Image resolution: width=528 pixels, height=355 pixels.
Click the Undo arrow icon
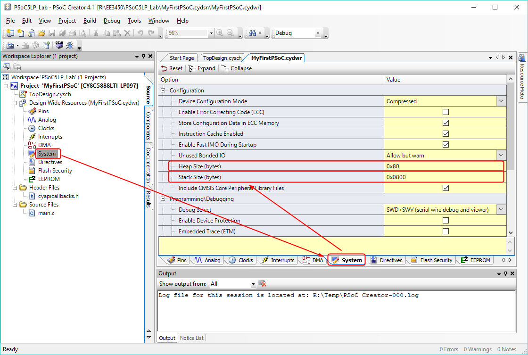pos(140,33)
